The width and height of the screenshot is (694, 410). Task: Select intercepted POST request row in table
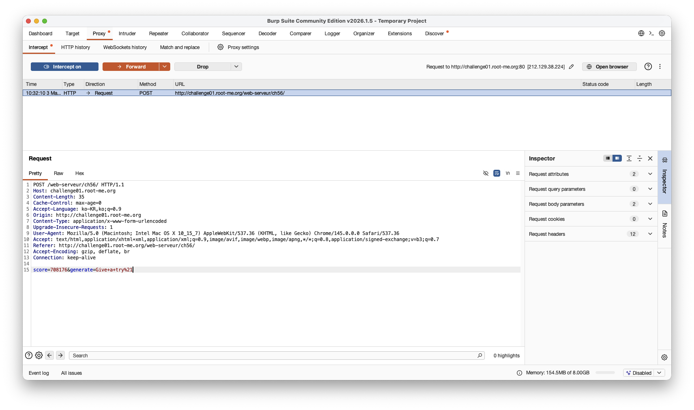[x=347, y=93]
